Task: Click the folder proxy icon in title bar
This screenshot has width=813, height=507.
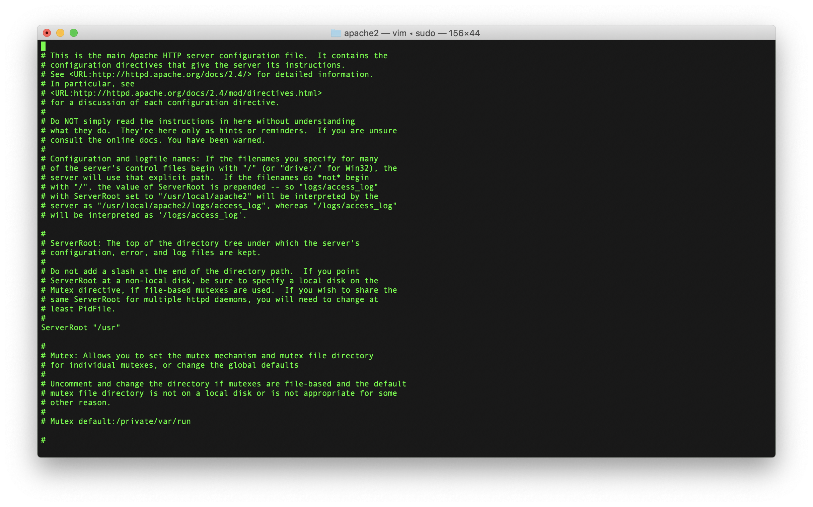Action: pos(336,33)
